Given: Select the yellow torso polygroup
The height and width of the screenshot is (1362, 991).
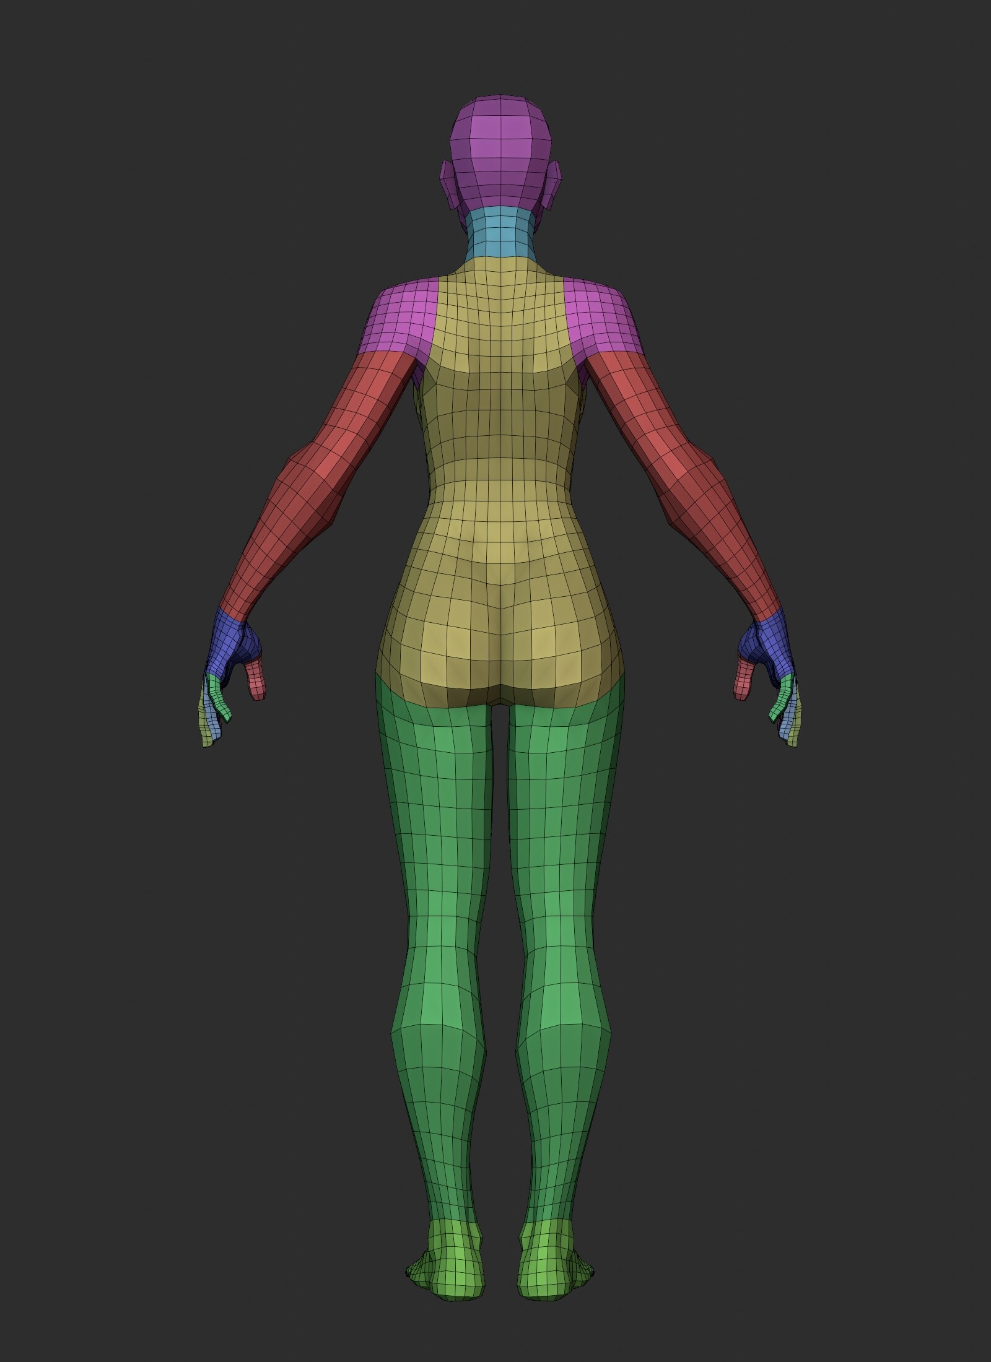Looking at the screenshot, I should (x=495, y=464).
